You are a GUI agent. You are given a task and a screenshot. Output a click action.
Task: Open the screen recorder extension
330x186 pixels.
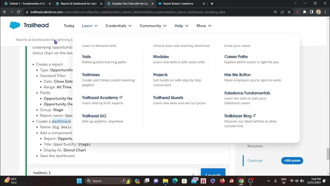pos(298,12)
